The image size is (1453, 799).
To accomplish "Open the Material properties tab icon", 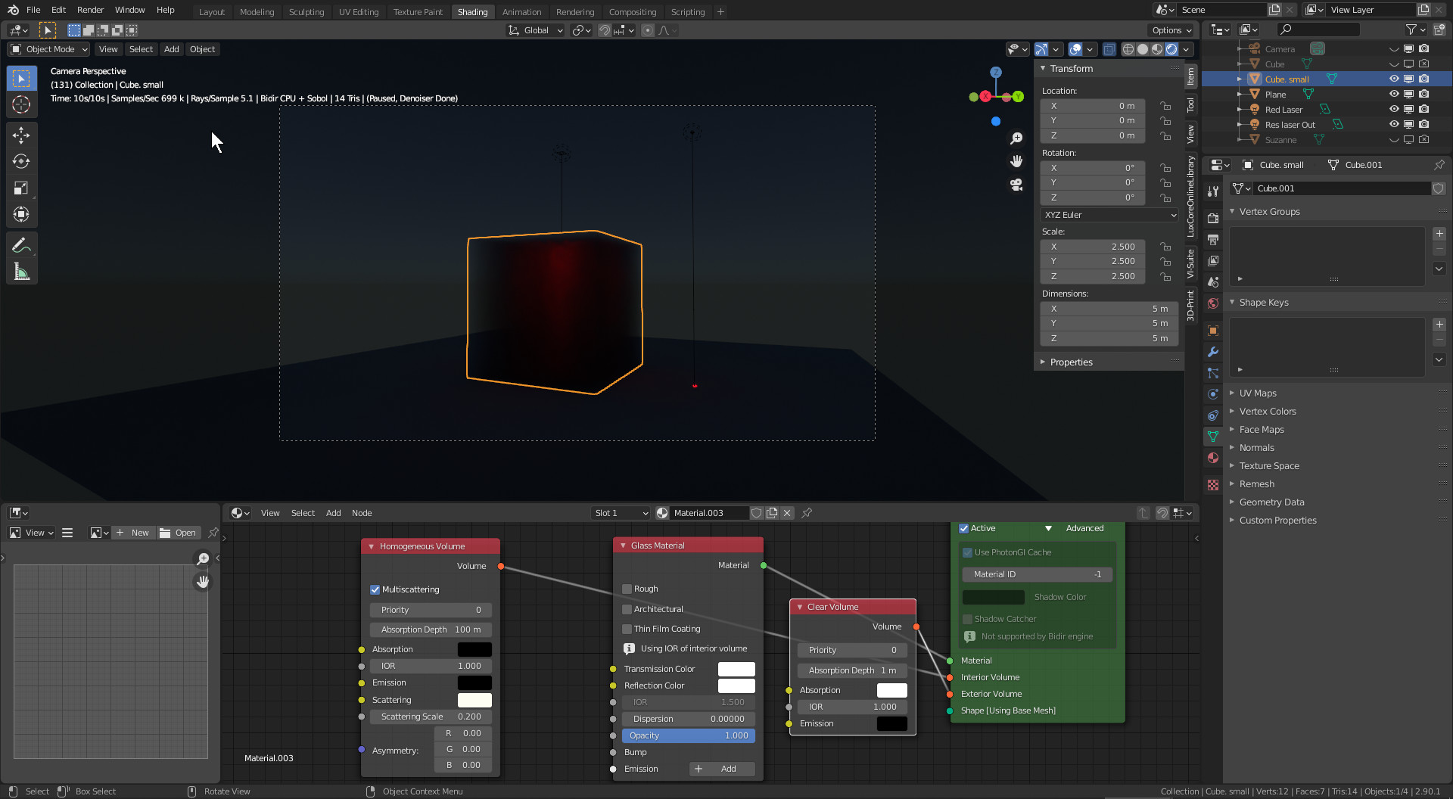I will point(1213,458).
